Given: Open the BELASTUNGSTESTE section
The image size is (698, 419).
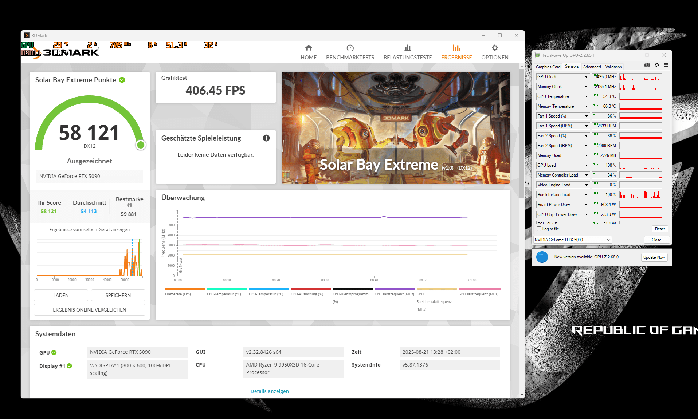Looking at the screenshot, I should 408,52.
